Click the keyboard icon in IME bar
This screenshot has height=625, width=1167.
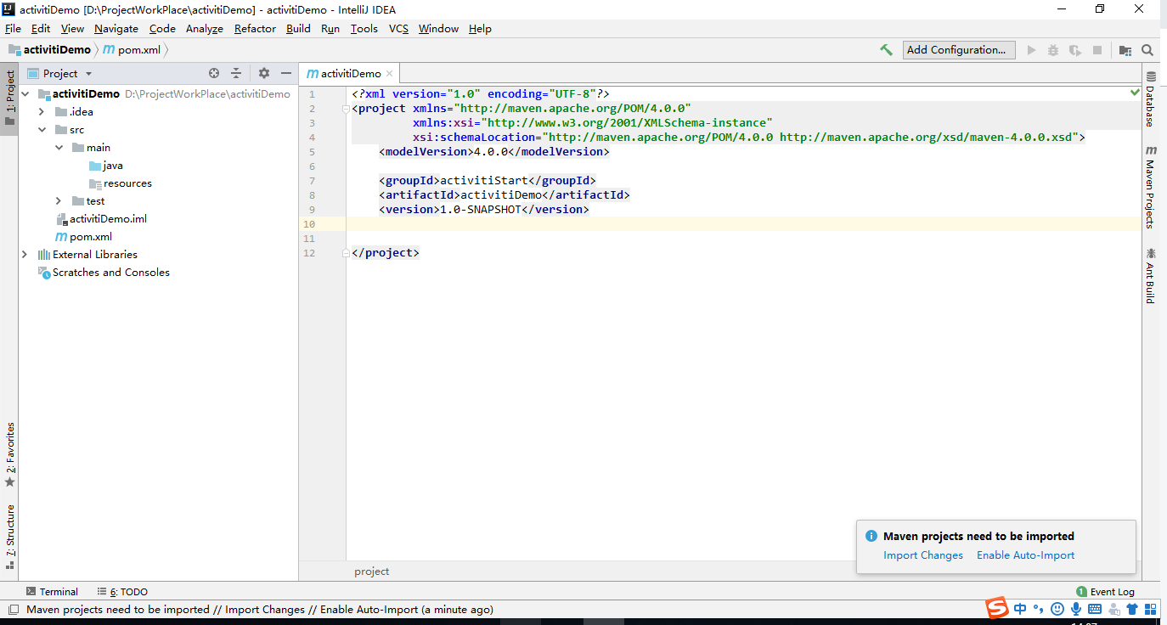(1095, 609)
